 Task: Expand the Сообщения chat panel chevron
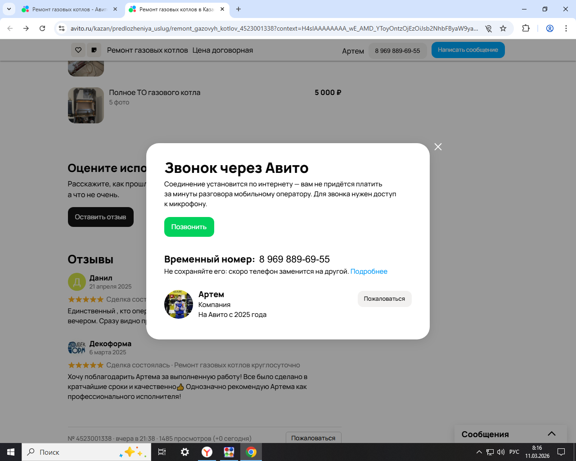click(x=552, y=434)
